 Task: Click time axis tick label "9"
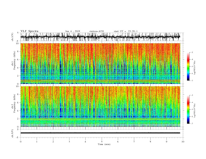166,142
